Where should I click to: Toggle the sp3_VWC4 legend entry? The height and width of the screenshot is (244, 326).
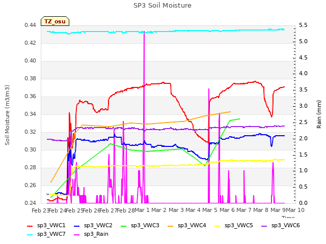pyautogui.click(x=187, y=226)
